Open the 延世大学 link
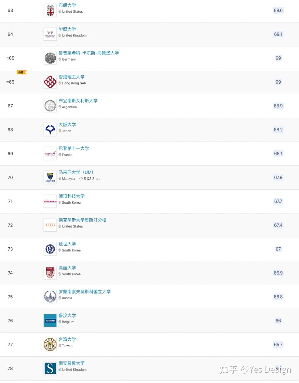 pos(67,244)
